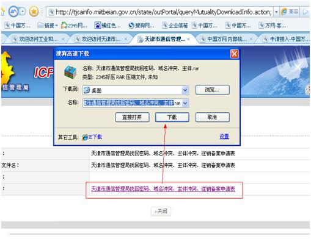311x239 pixels.
Task: Click the 下载 button
Action: coord(172,117)
